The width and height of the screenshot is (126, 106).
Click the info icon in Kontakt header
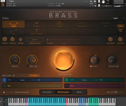(x=95, y=1)
